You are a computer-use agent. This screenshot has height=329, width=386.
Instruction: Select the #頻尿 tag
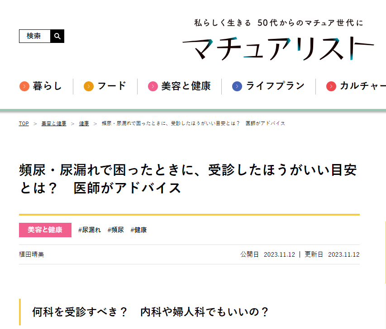(116, 230)
